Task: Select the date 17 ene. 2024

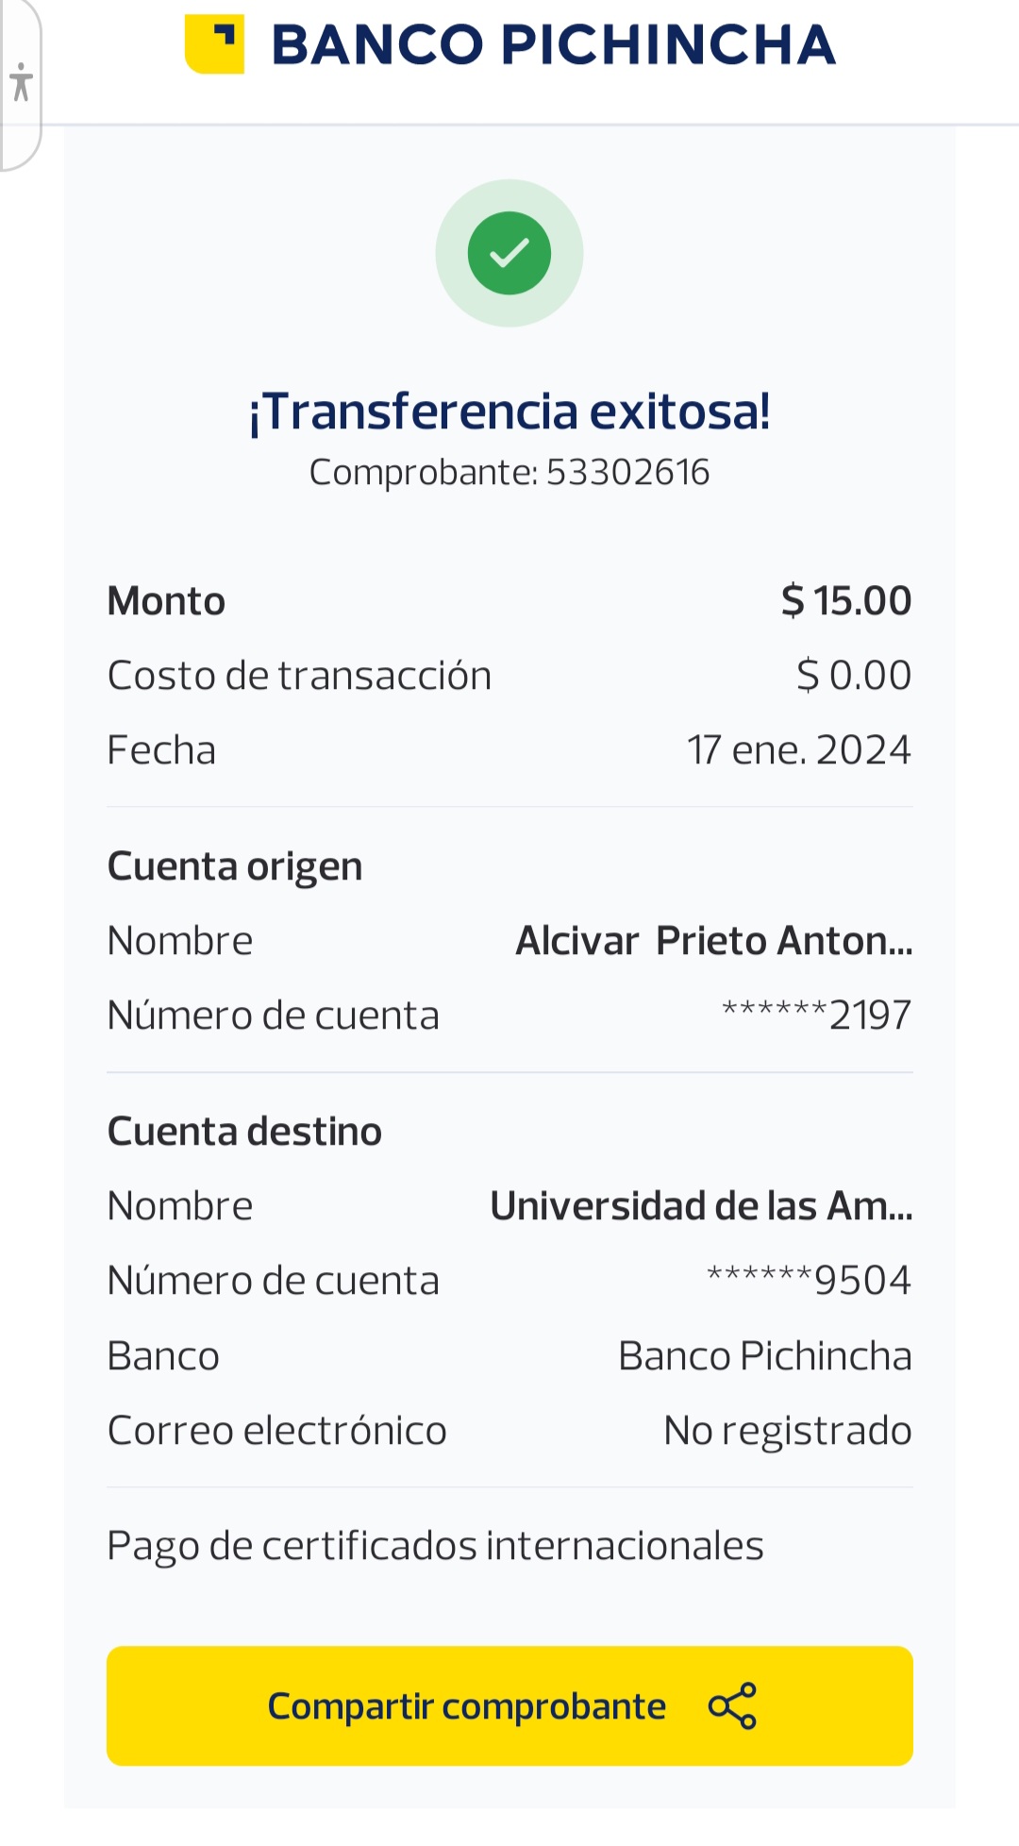Action: pyautogui.click(x=798, y=750)
